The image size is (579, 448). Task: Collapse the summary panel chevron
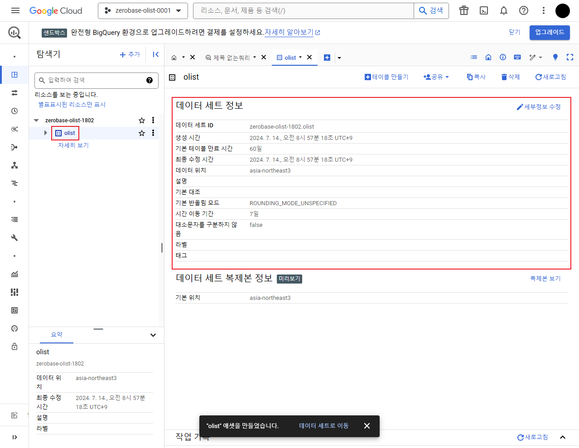(x=153, y=335)
